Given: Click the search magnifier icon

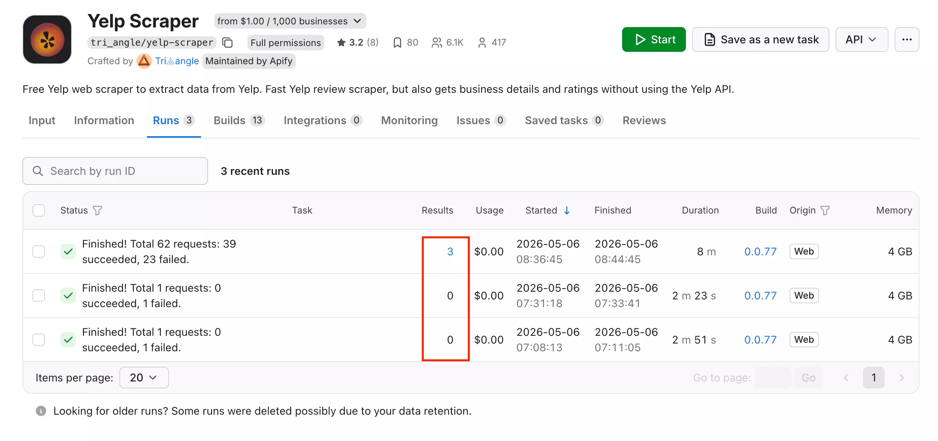Looking at the screenshot, I should [x=38, y=171].
